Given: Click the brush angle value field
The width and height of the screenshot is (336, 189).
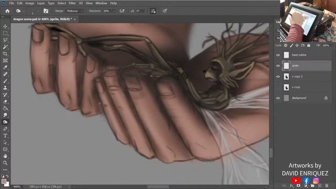Looking at the screenshot, I should [140, 11].
